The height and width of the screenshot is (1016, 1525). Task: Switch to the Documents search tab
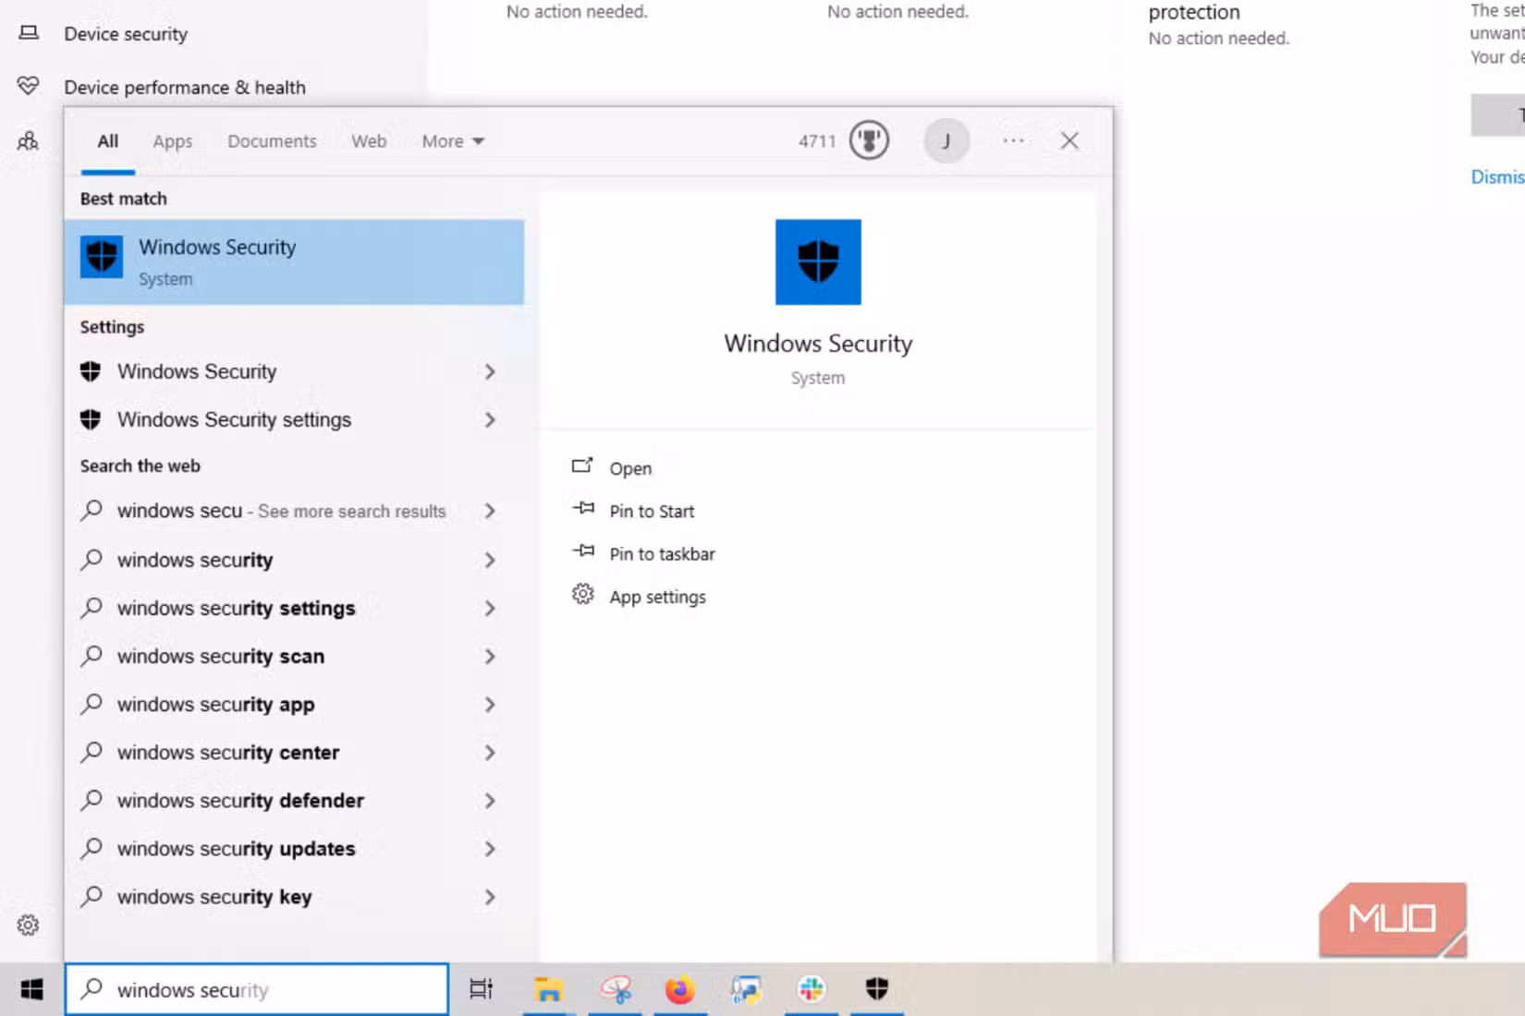point(272,141)
